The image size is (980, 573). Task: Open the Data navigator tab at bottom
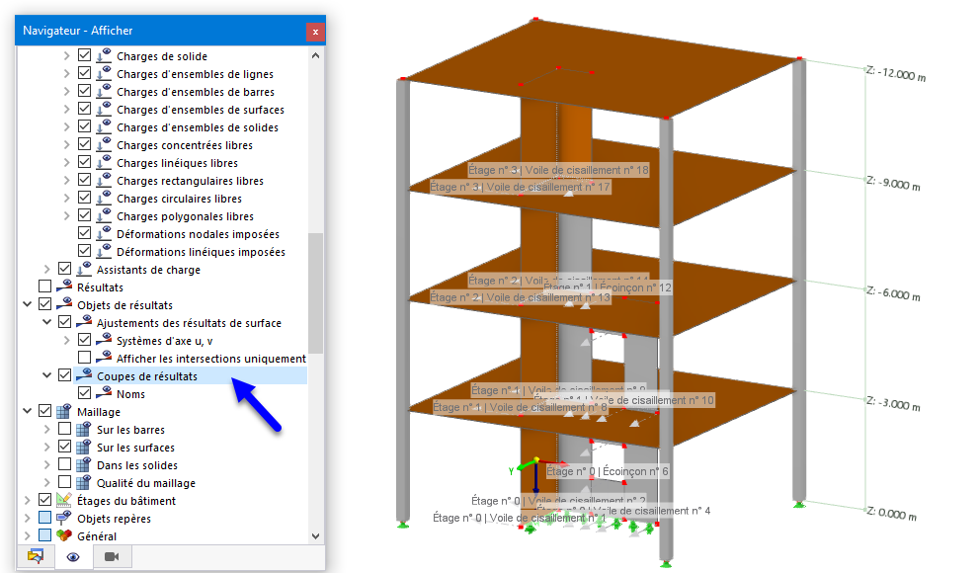pos(36,556)
